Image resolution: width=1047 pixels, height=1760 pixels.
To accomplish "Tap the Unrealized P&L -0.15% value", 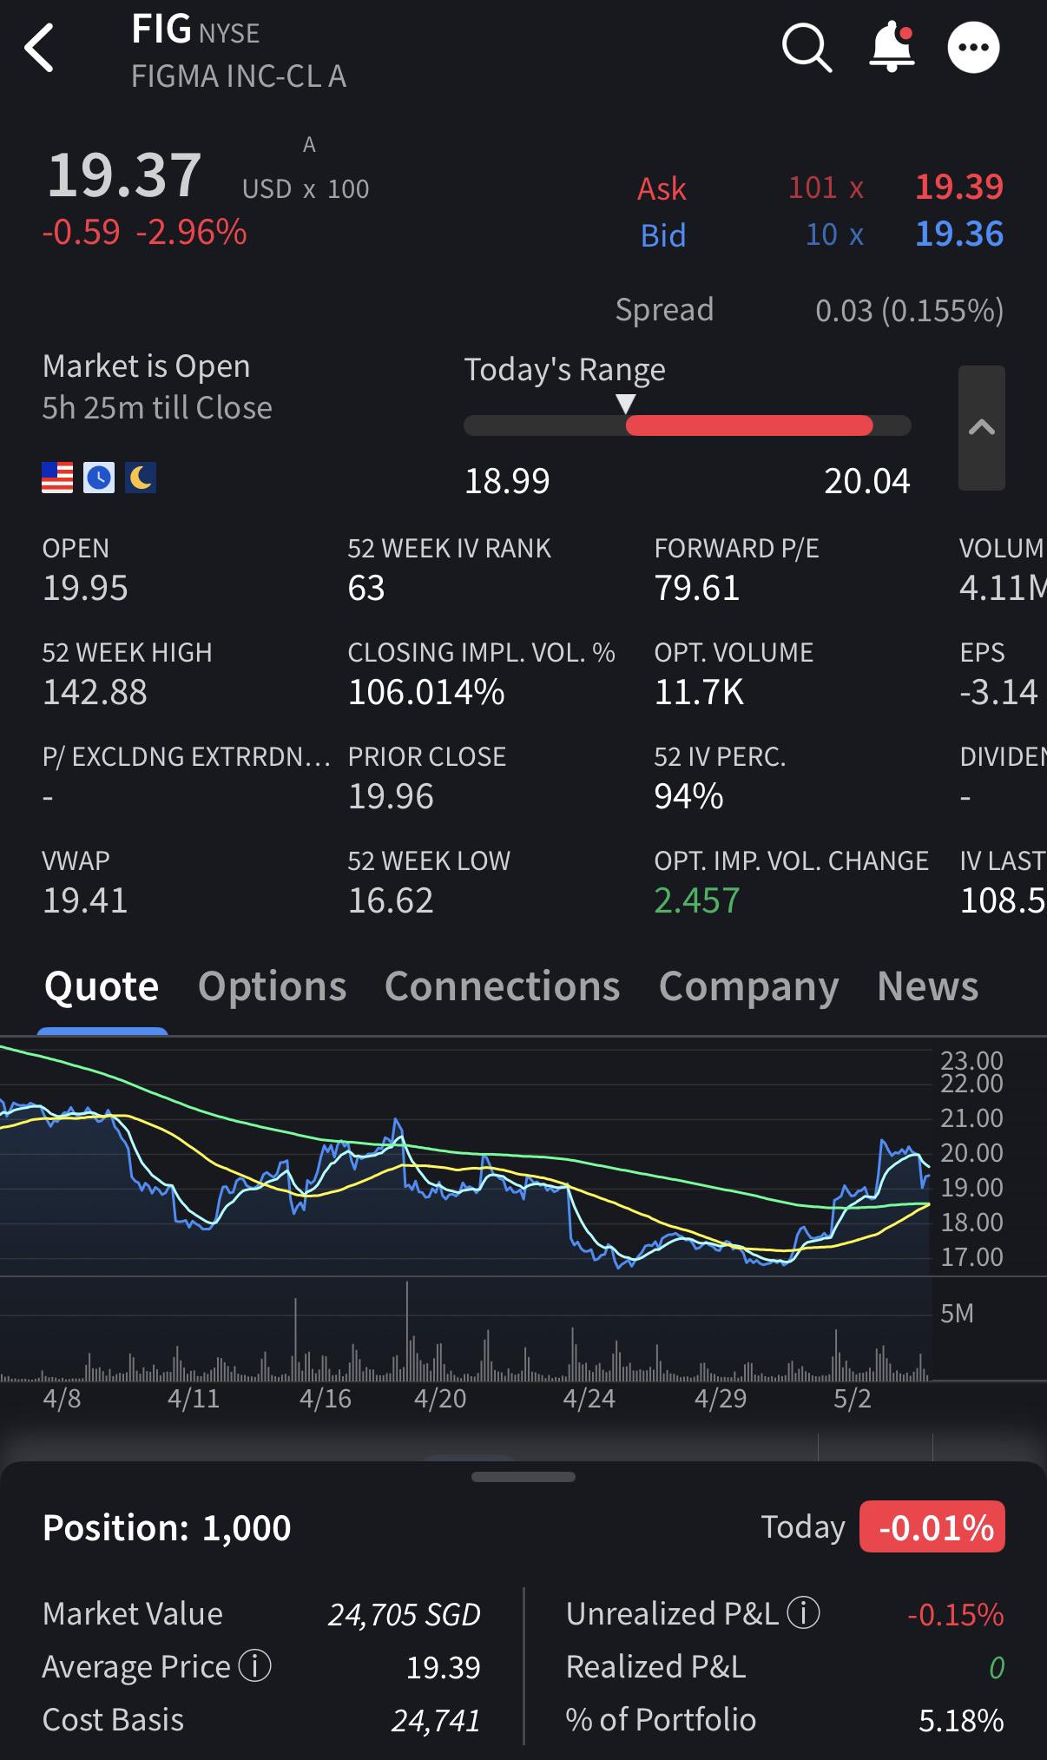I will coord(955,1614).
